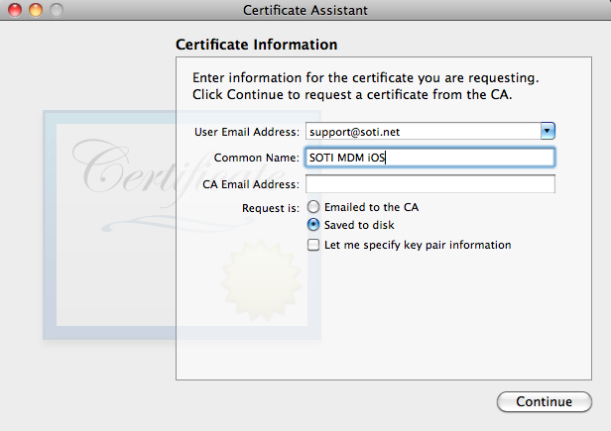Focus the Common Name text field

pos(429,158)
